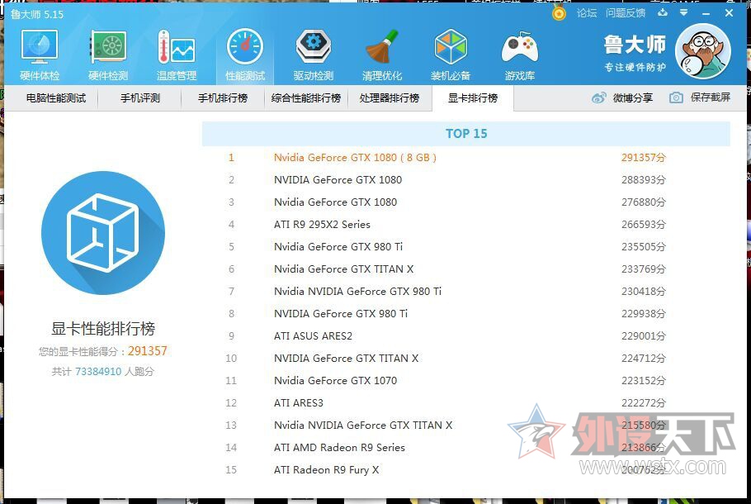Screen dimensions: 751x504
Task: Select ATI Radeon R9 Fury X row
Action: pyautogui.click(x=466, y=469)
